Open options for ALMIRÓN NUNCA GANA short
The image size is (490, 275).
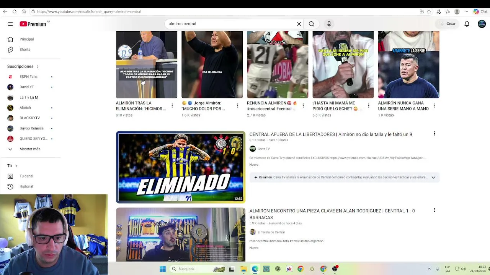434,105
